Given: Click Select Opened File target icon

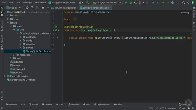Looking at the screenshot, I should [27, 8].
